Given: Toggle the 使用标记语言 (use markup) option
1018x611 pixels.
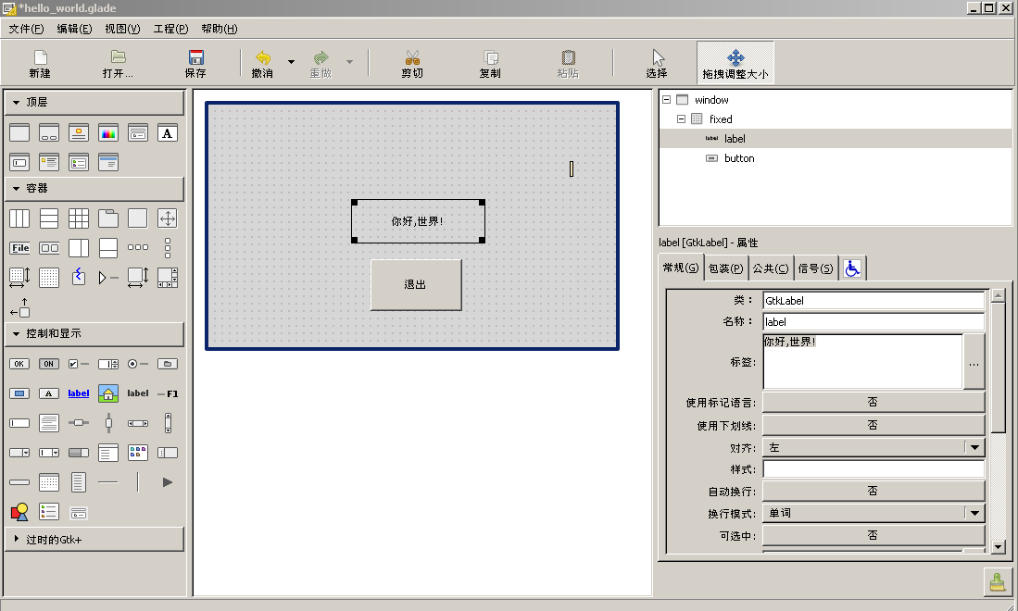Looking at the screenshot, I should [873, 403].
